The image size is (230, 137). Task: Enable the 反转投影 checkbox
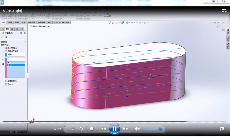6,81
